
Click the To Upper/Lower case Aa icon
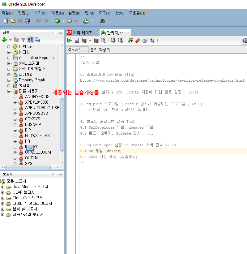point(152,41)
